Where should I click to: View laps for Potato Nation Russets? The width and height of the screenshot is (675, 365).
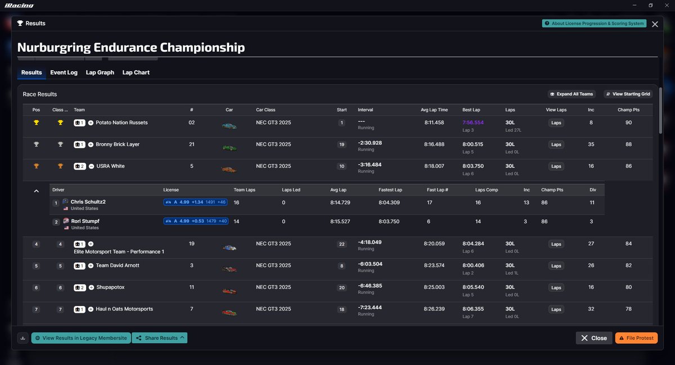point(556,122)
